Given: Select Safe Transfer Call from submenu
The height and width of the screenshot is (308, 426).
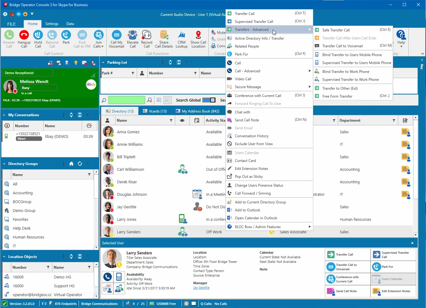Looking at the screenshot, I should click(x=336, y=30).
